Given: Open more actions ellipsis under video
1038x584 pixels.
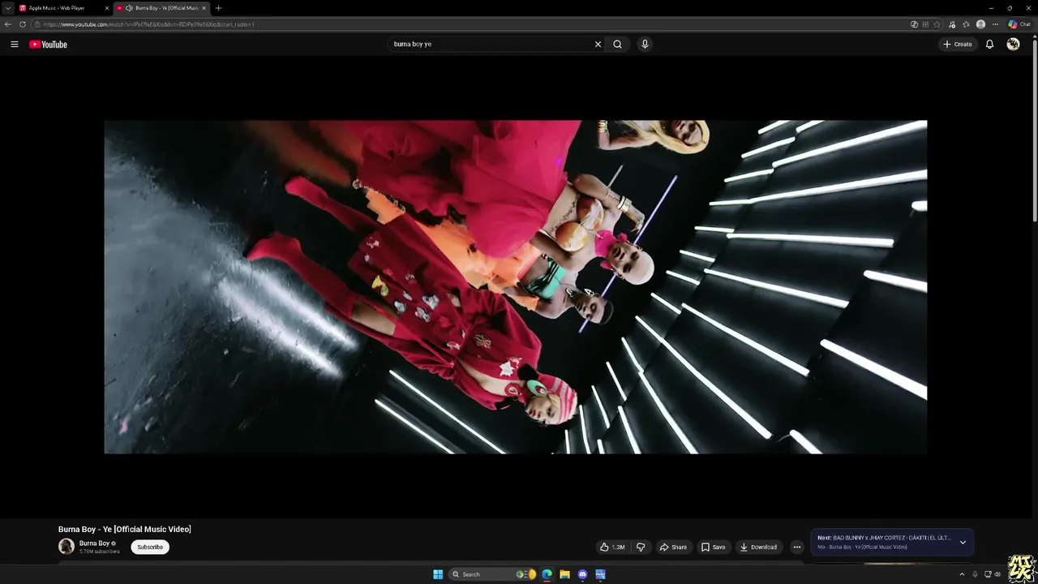Looking at the screenshot, I should [797, 547].
